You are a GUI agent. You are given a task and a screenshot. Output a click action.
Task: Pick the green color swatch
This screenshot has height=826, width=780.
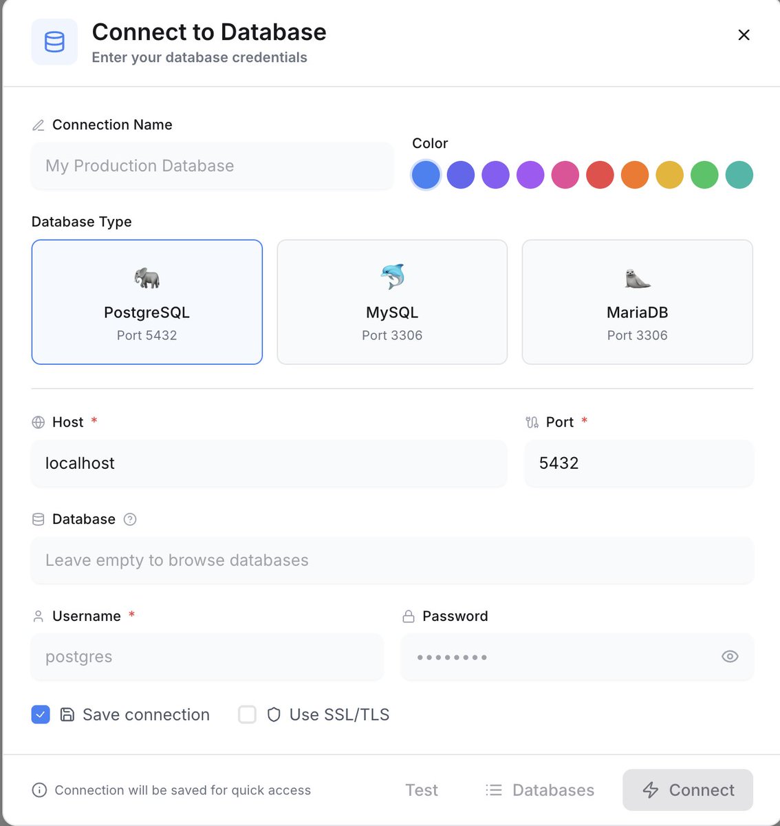[x=704, y=175]
